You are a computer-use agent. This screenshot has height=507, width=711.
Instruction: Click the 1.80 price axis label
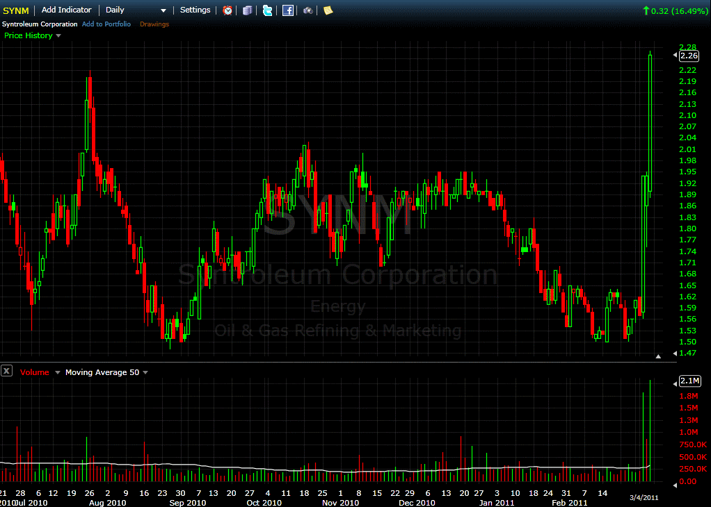687,228
